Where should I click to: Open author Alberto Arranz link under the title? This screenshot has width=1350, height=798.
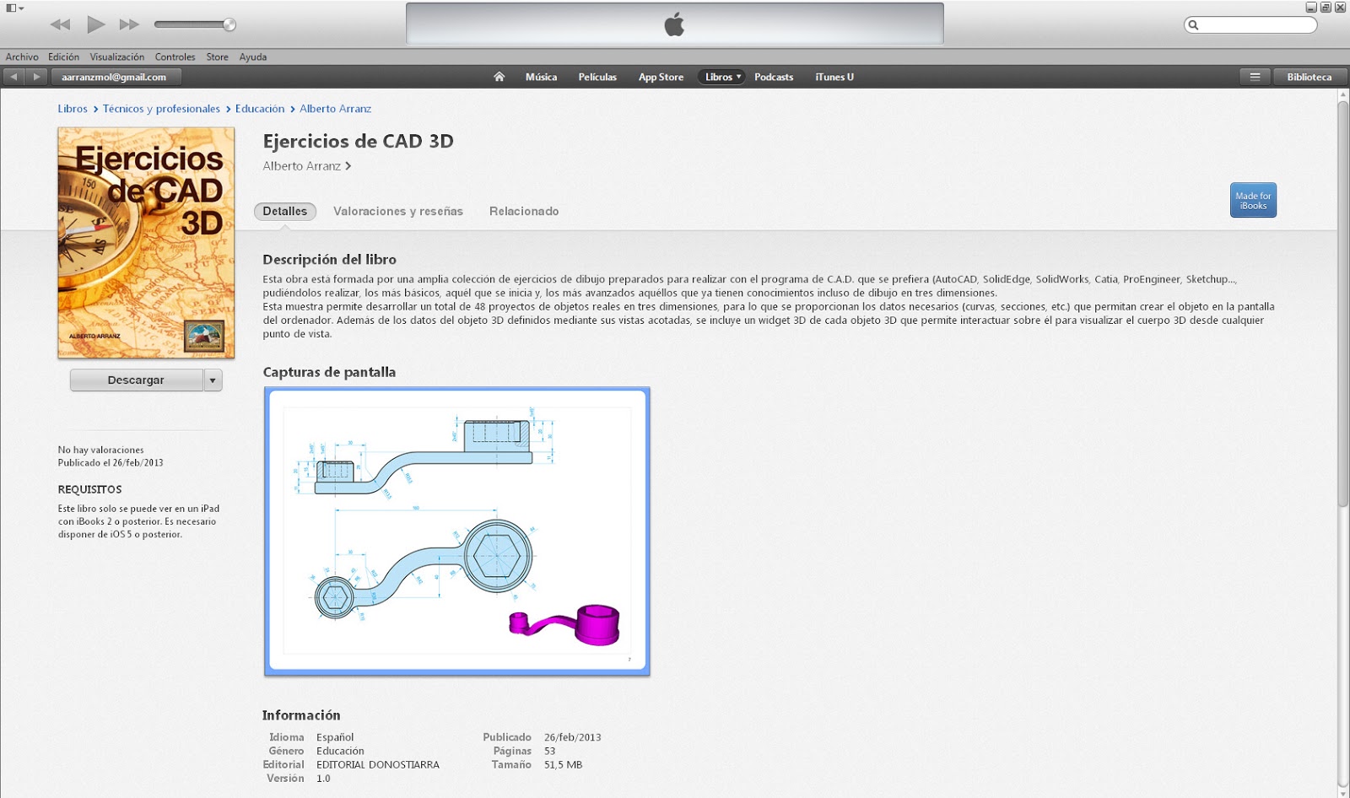tap(306, 166)
